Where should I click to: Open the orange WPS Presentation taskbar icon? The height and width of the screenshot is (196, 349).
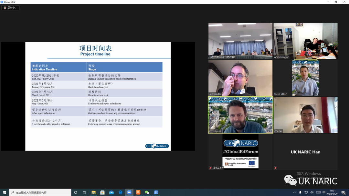tap(138, 192)
